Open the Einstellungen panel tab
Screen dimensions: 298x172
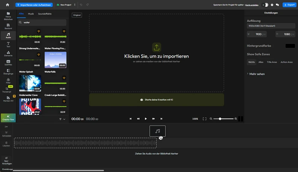click(271, 13)
